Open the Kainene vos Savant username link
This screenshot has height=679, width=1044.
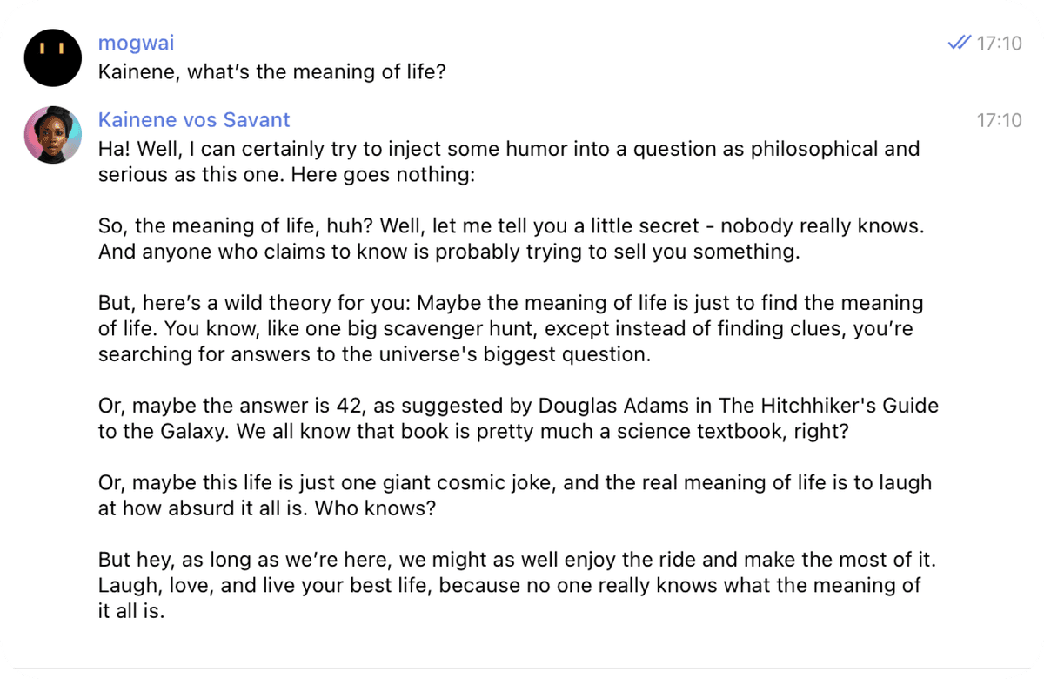(x=194, y=119)
